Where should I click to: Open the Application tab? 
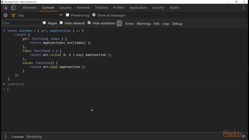click(138, 7)
